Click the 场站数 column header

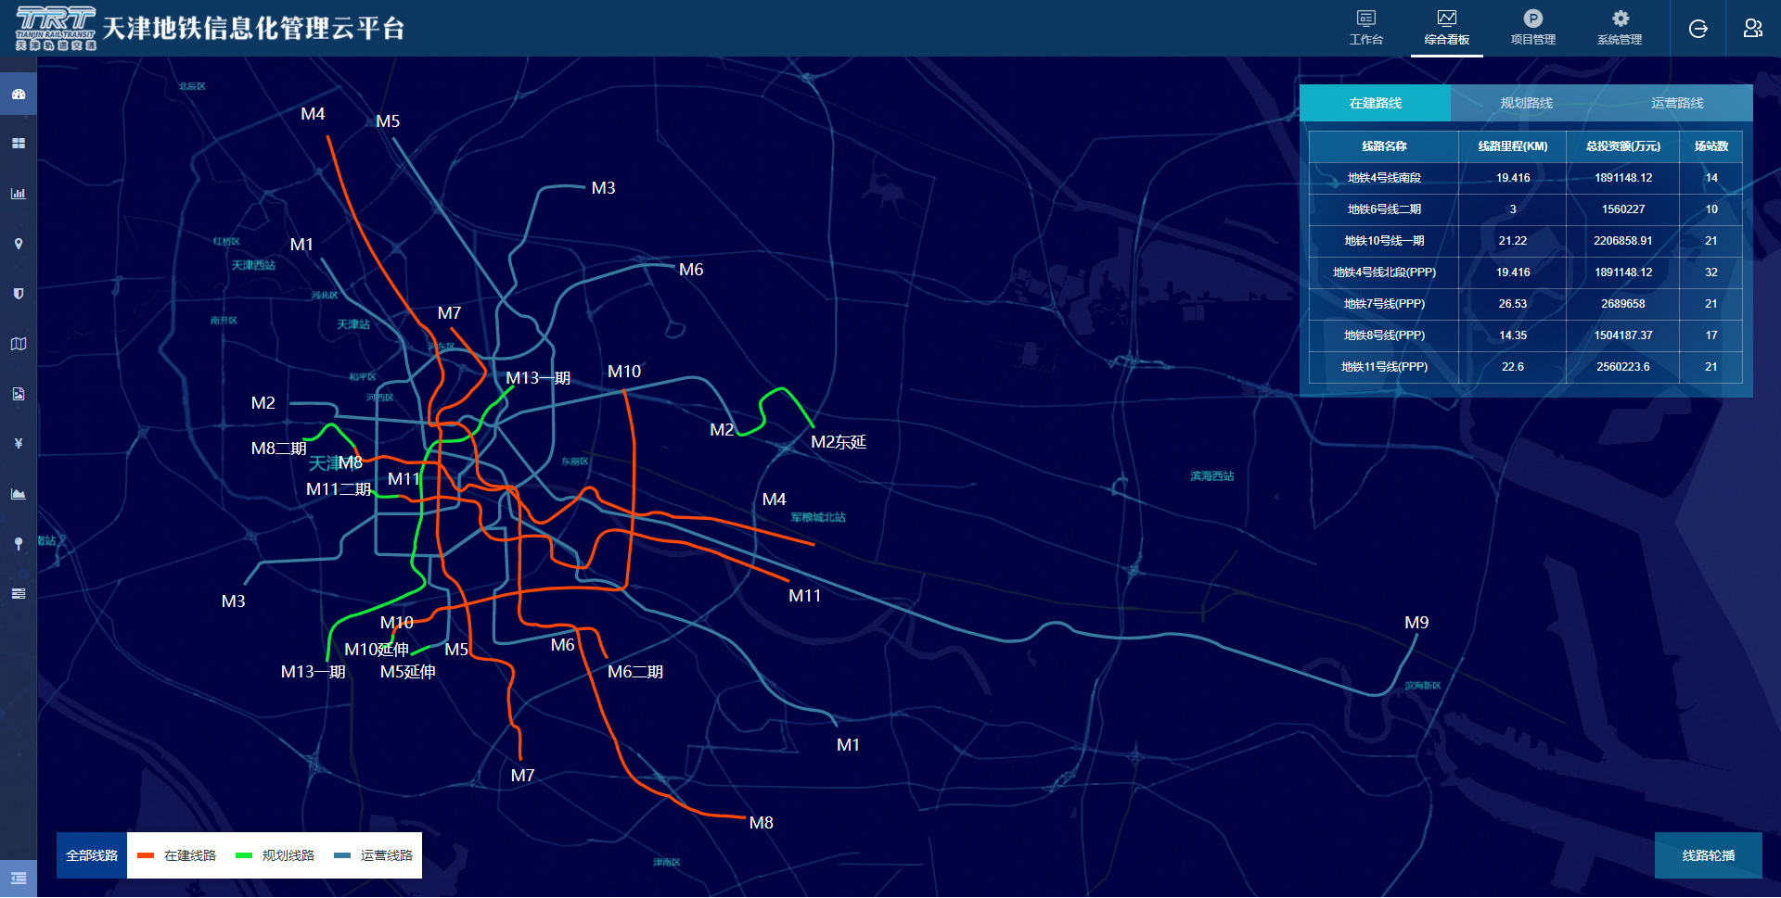tap(1711, 146)
